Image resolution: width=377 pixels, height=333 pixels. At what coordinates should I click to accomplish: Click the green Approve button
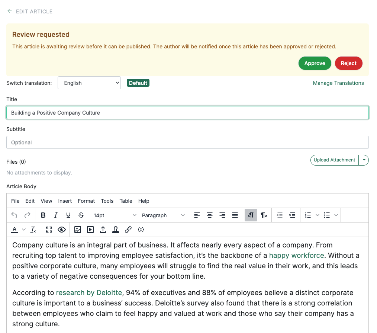pos(315,63)
